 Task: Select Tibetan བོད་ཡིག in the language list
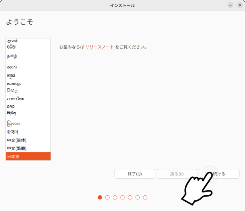coord(28,113)
